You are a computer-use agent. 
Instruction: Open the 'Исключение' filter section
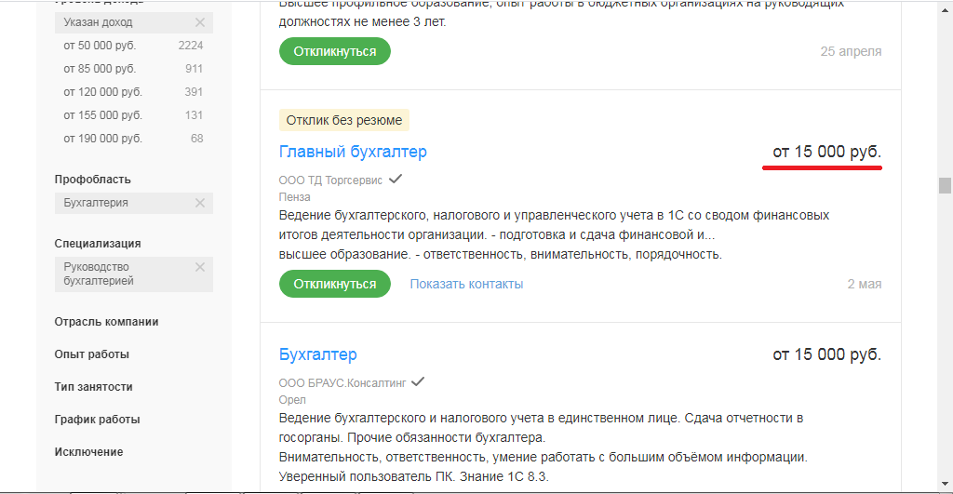(x=89, y=452)
